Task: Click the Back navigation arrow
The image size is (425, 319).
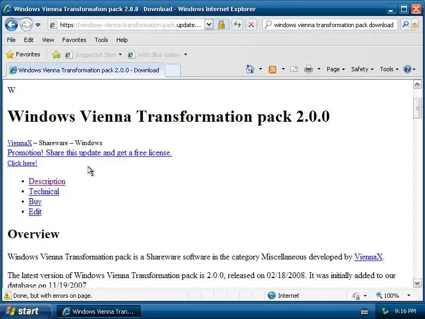Action: [x=11, y=24]
